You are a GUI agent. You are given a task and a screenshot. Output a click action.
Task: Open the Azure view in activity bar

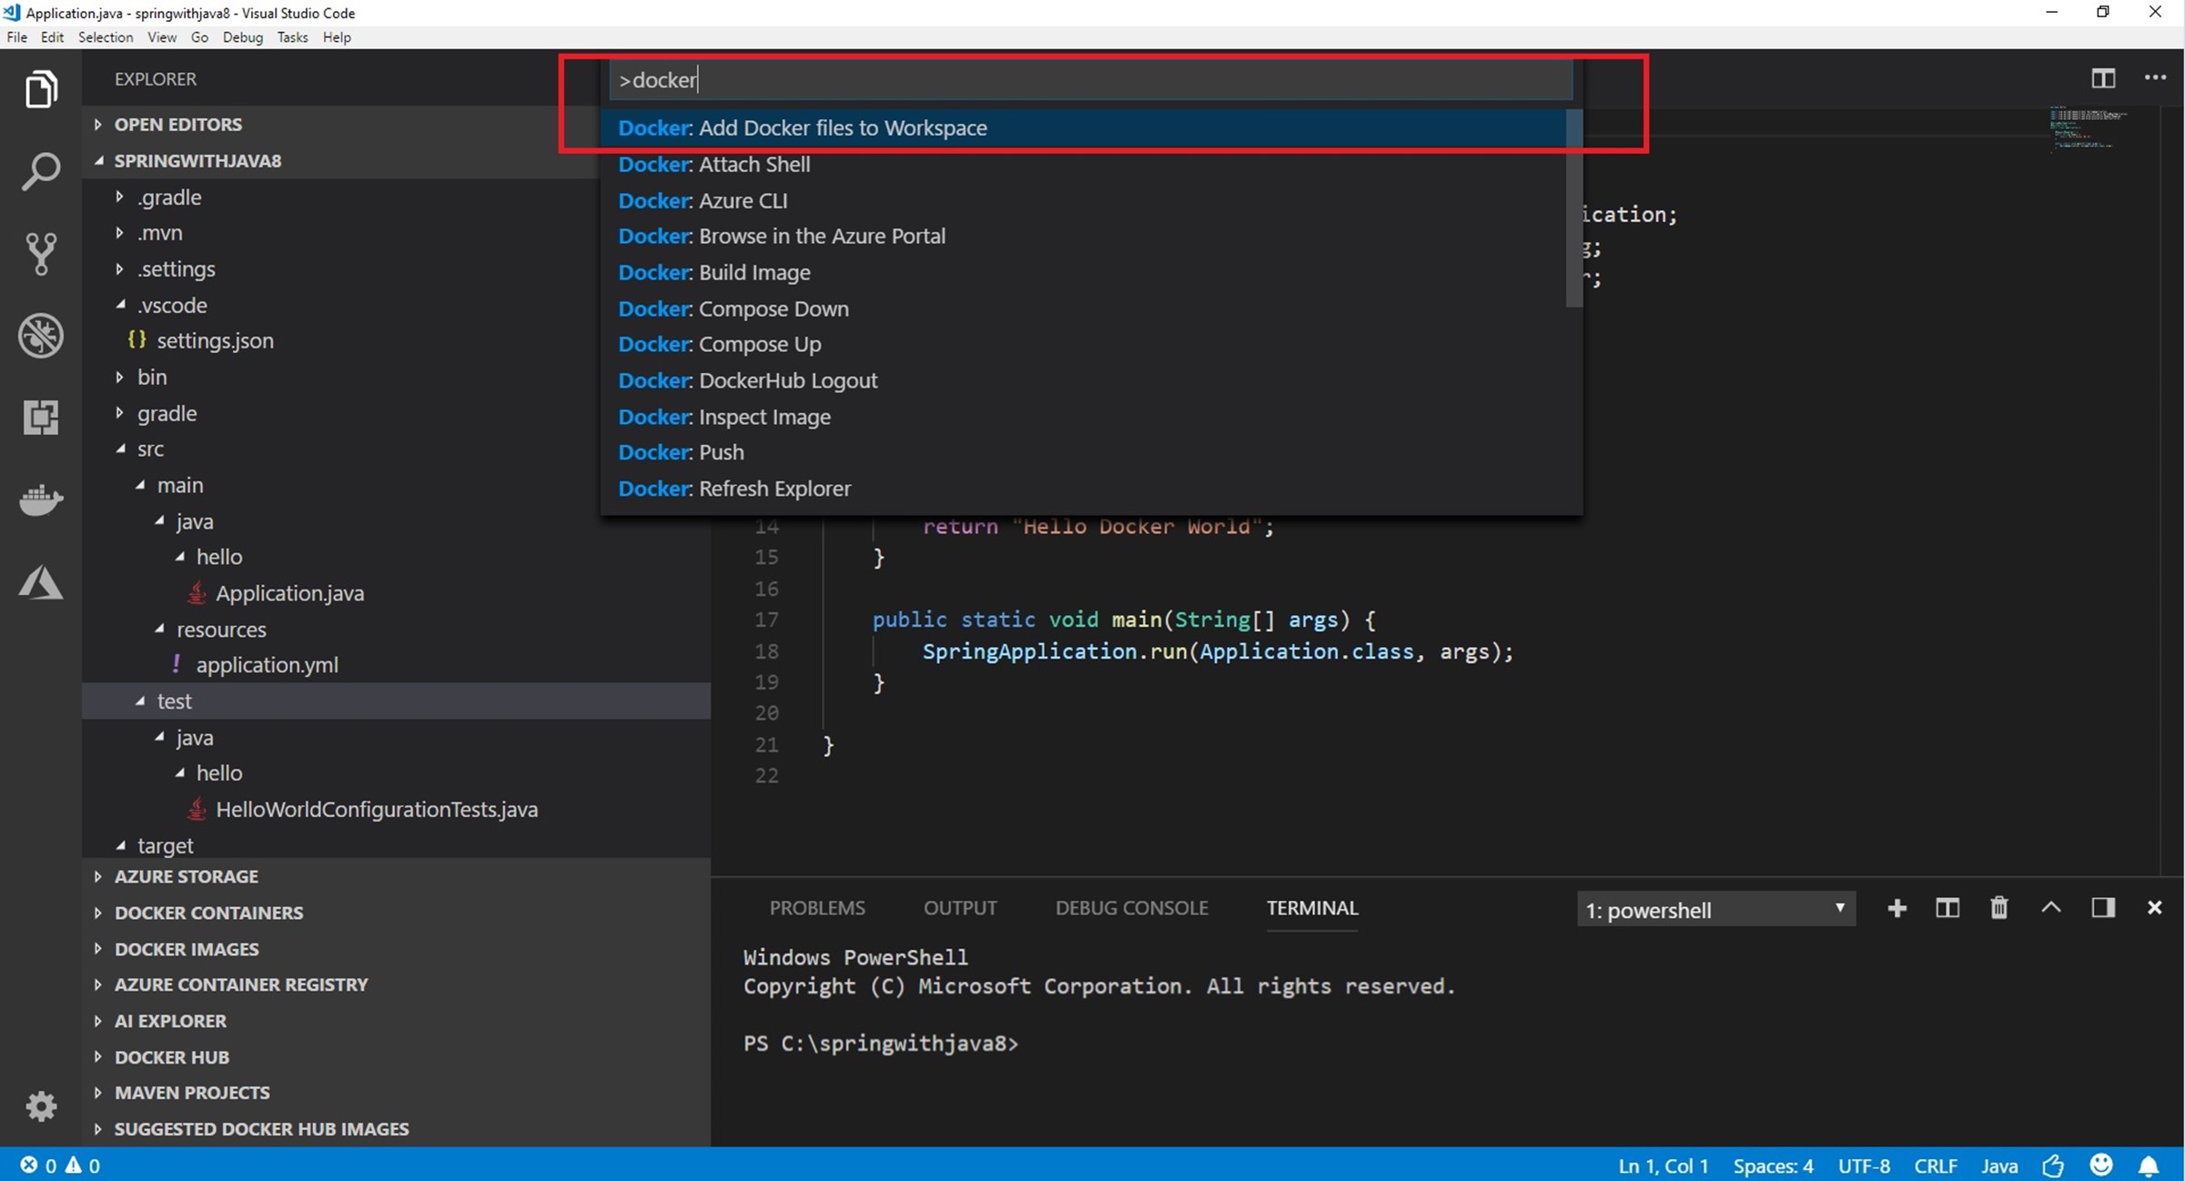click(x=41, y=582)
